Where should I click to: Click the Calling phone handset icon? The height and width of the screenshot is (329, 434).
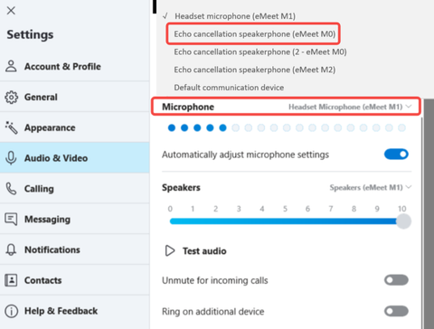pos(11,189)
